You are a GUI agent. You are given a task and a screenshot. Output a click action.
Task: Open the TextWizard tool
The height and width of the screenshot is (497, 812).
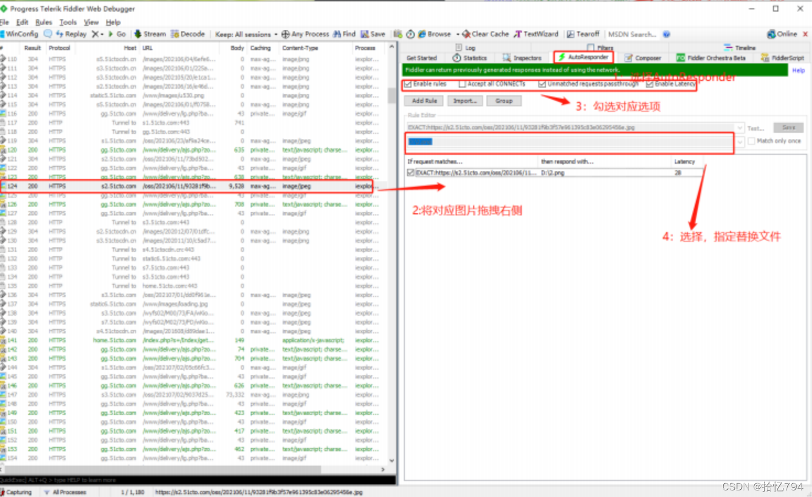click(536, 34)
